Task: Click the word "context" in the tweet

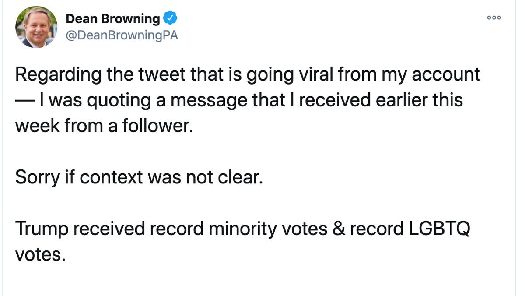Action: pos(111,177)
